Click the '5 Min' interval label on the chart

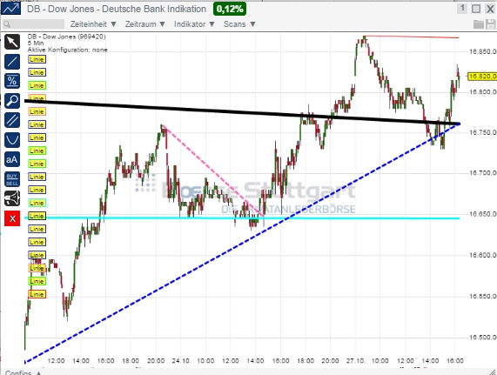point(36,44)
